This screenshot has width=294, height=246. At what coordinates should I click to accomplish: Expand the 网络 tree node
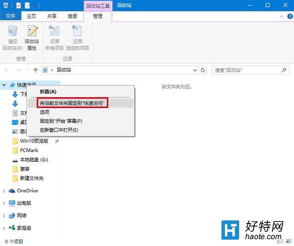[4, 216]
